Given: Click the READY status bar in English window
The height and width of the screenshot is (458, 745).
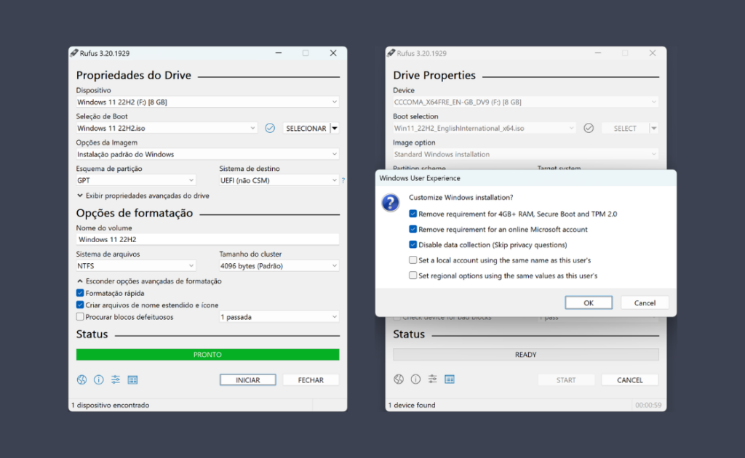Looking at the screenshot, I should point(525,355).
